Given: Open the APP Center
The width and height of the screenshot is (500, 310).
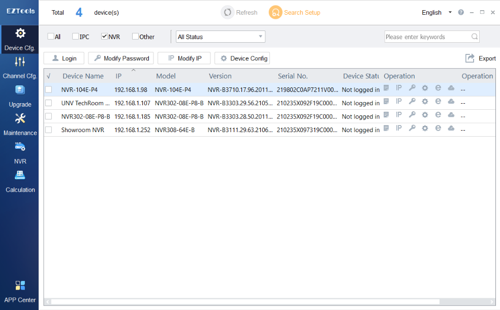Looking at the screenshot, I should coord(20,292).
